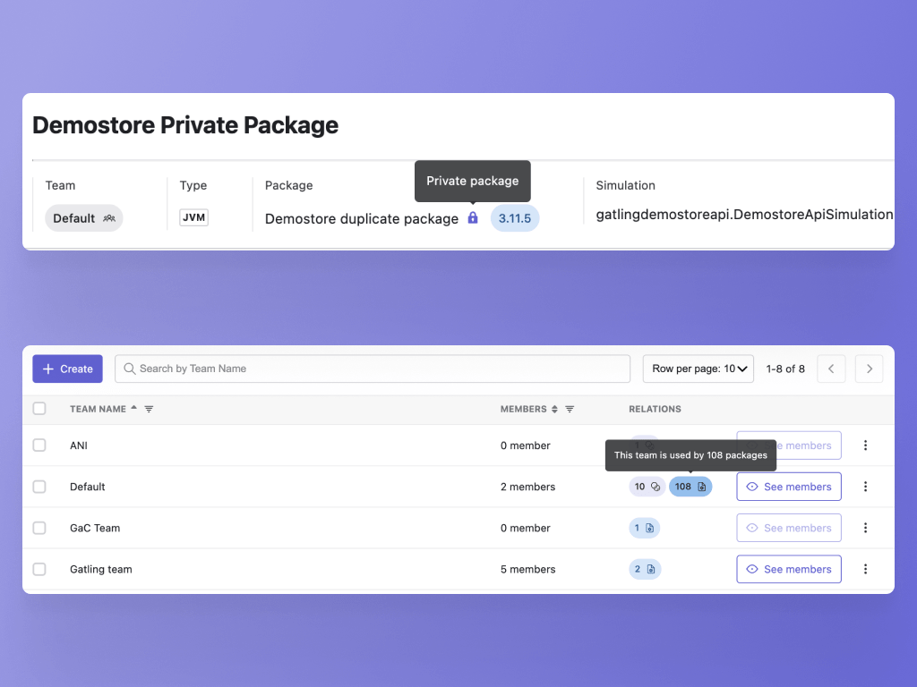
Task: Go to the previous page of teams
Action: pos(831,369)
